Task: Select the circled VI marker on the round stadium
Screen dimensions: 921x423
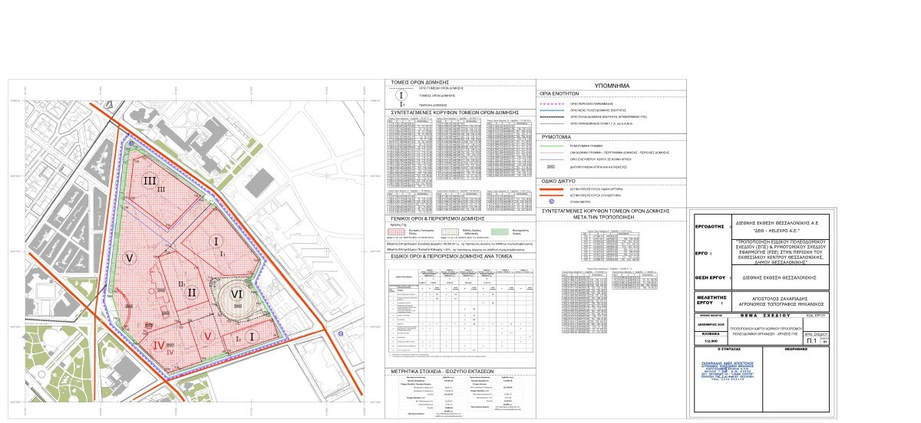Action: coord(236,293)
